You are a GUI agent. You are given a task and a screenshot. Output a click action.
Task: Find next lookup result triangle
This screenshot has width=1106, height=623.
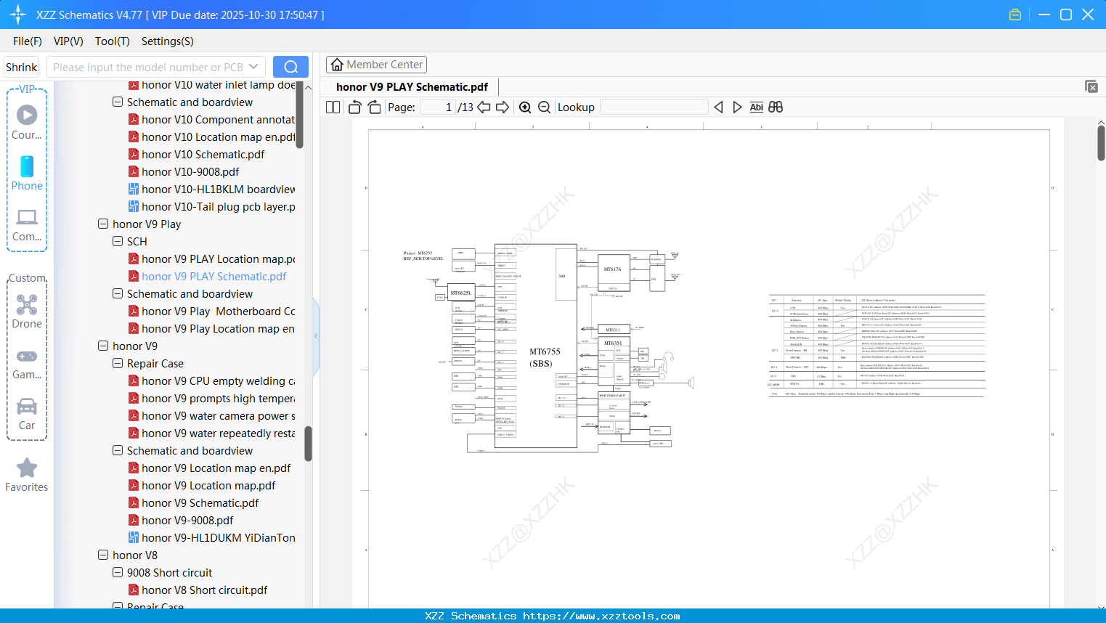point(737,107)
